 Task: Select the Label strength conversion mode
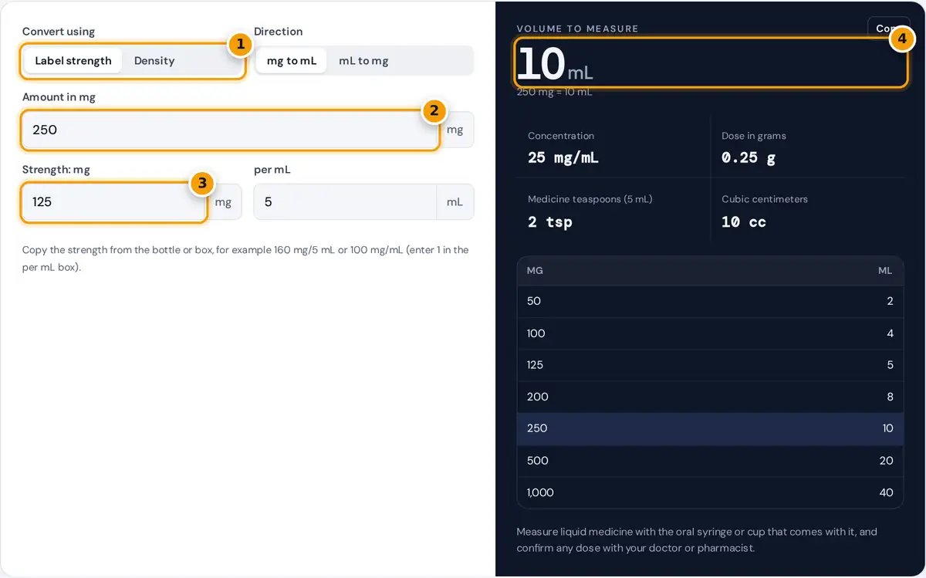73,61
